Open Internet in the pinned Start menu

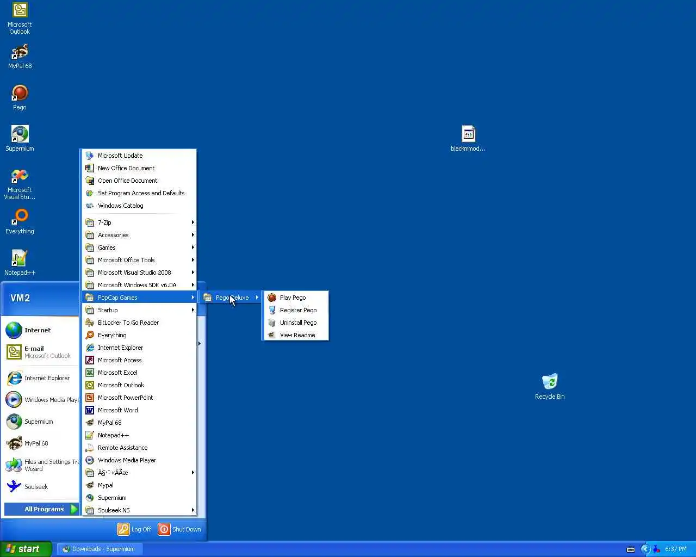(x=41, y=330)
